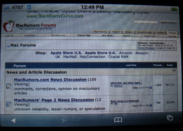Open Private Messages link in welcome box

[x=146, y=48]
